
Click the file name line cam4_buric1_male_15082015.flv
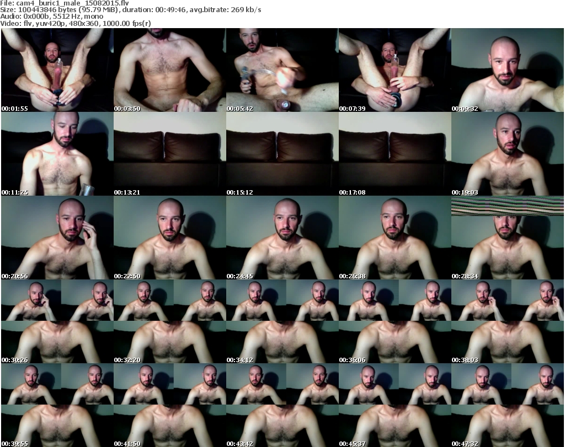pyautogui.click(x=65, y=3)
